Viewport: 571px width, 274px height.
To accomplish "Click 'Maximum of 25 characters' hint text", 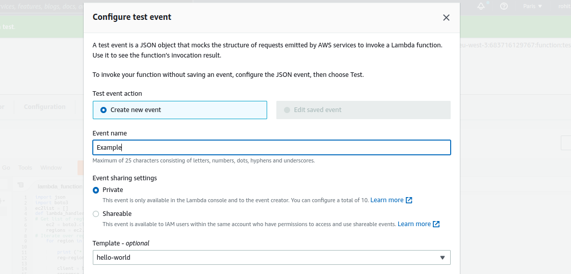I will (x=203, y=160).
